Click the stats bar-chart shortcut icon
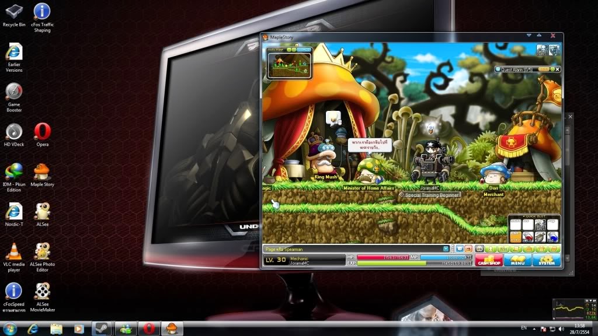598x336 pixels. coord(503,249)
